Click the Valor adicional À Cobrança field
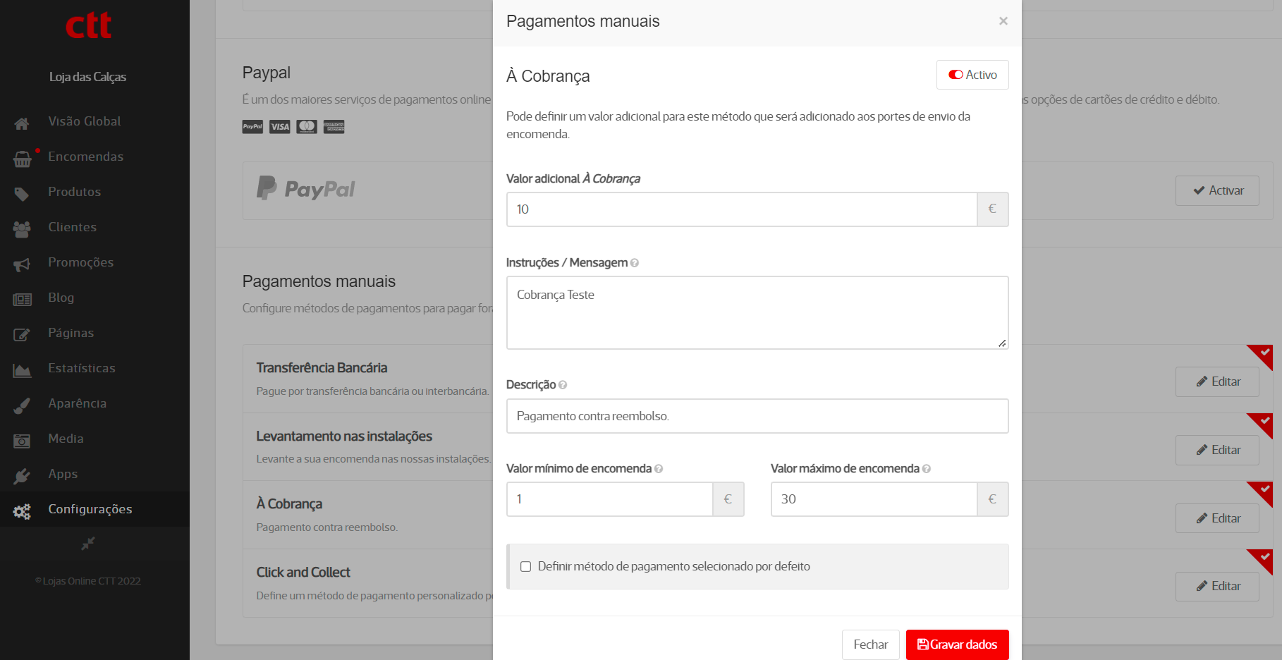The width and height of the screenshot is (1282, 660). pyautogui.click(x=741, y=209)
